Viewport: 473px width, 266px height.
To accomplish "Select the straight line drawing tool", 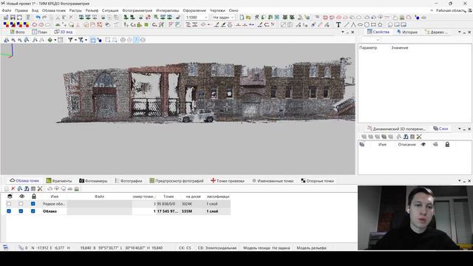I will (x=347, y=24).
